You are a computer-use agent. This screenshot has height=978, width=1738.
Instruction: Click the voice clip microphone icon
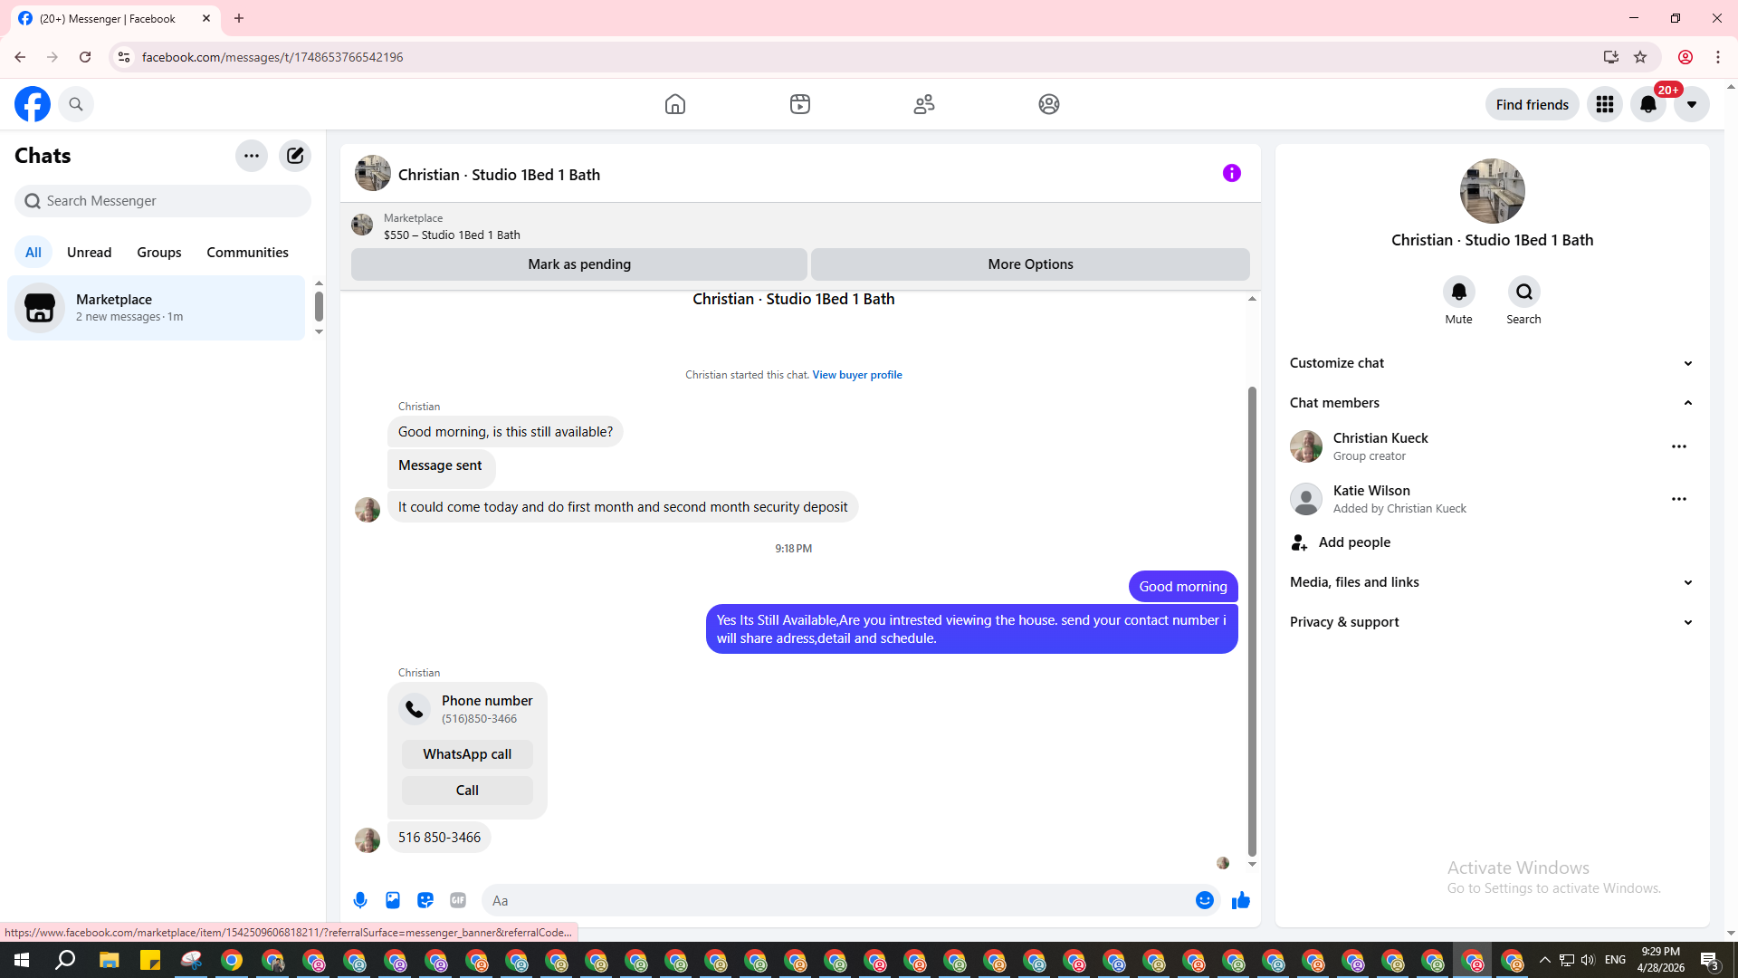pos(360,900)
